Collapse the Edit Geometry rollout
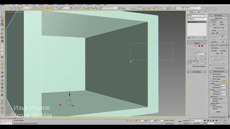 (218, 15)
